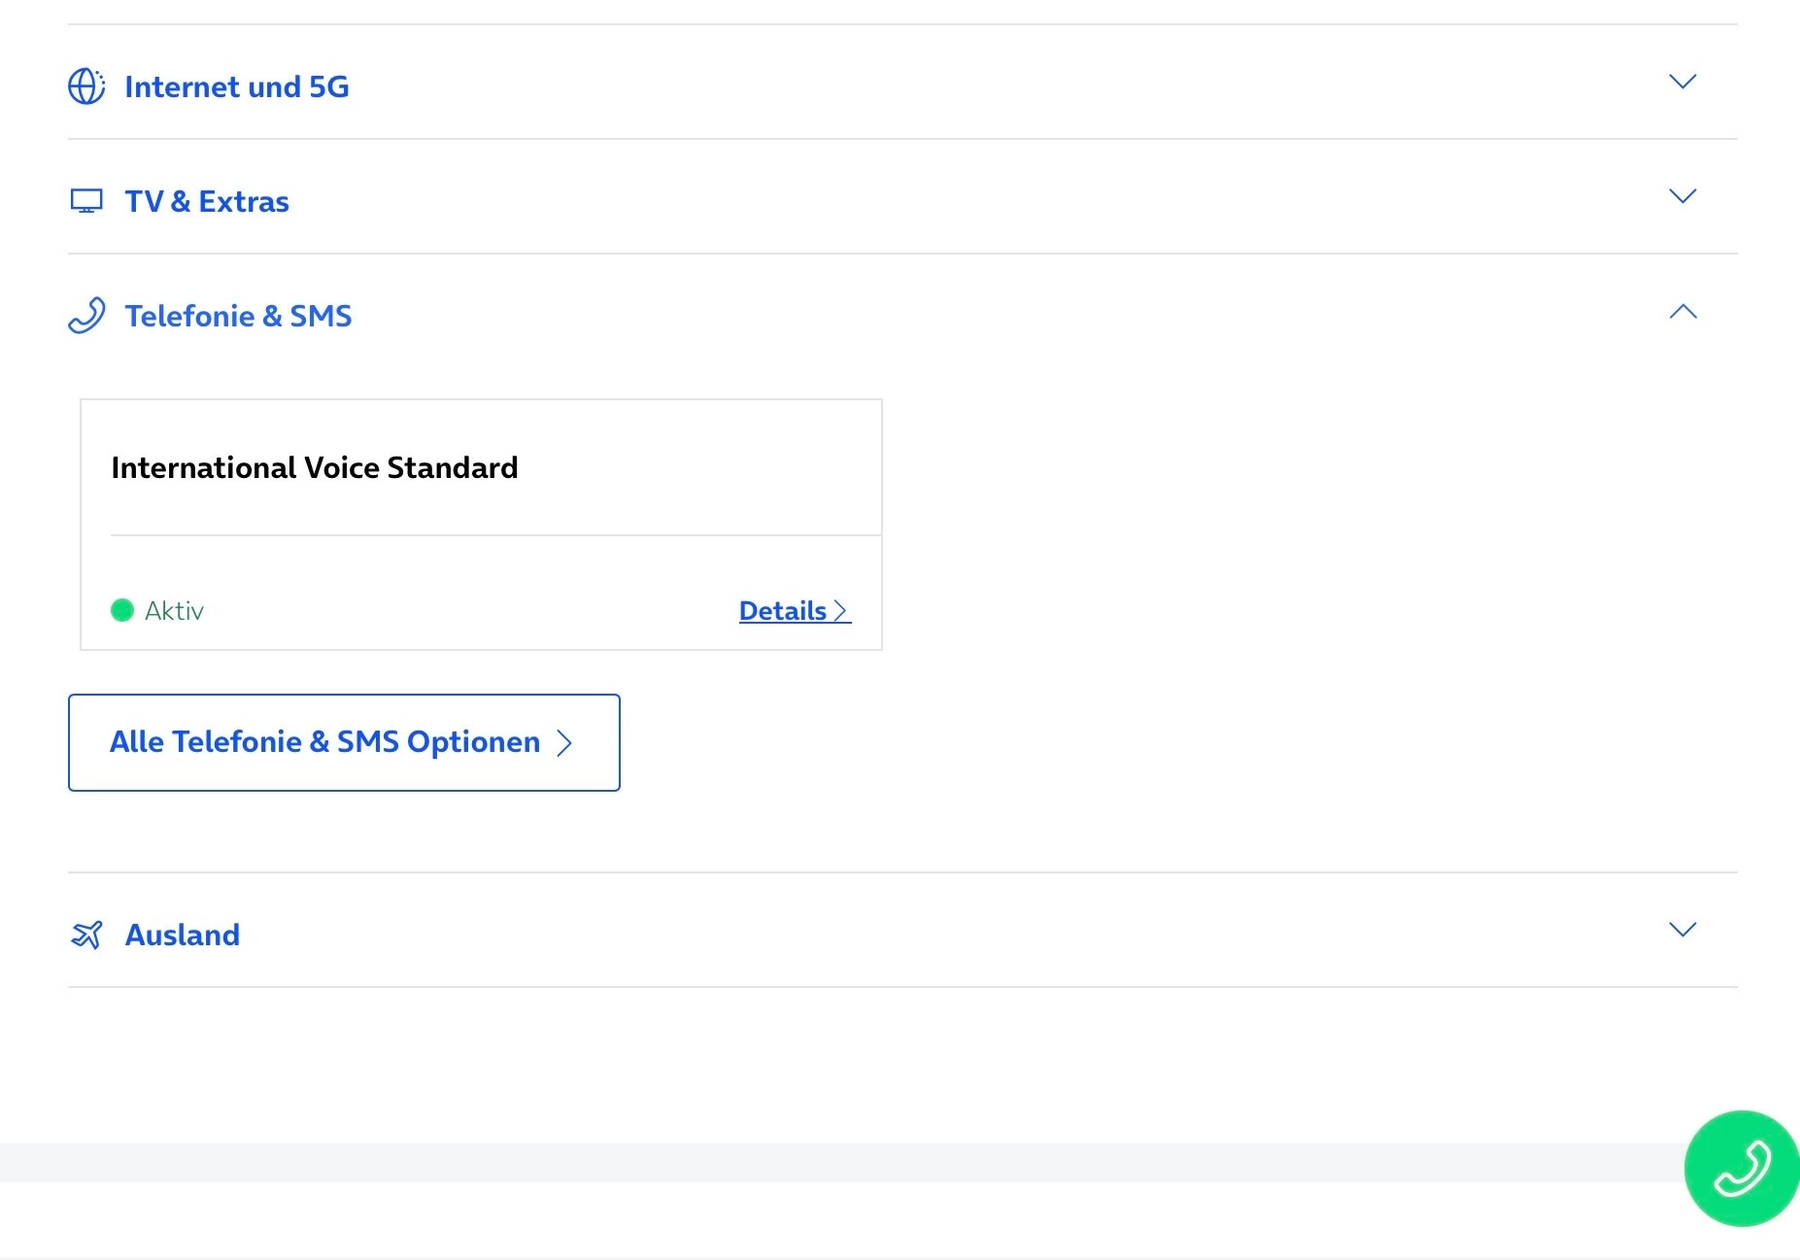Select the International Voice Standard card title
Screen dimensions: 1800x1260
[314, 467]
